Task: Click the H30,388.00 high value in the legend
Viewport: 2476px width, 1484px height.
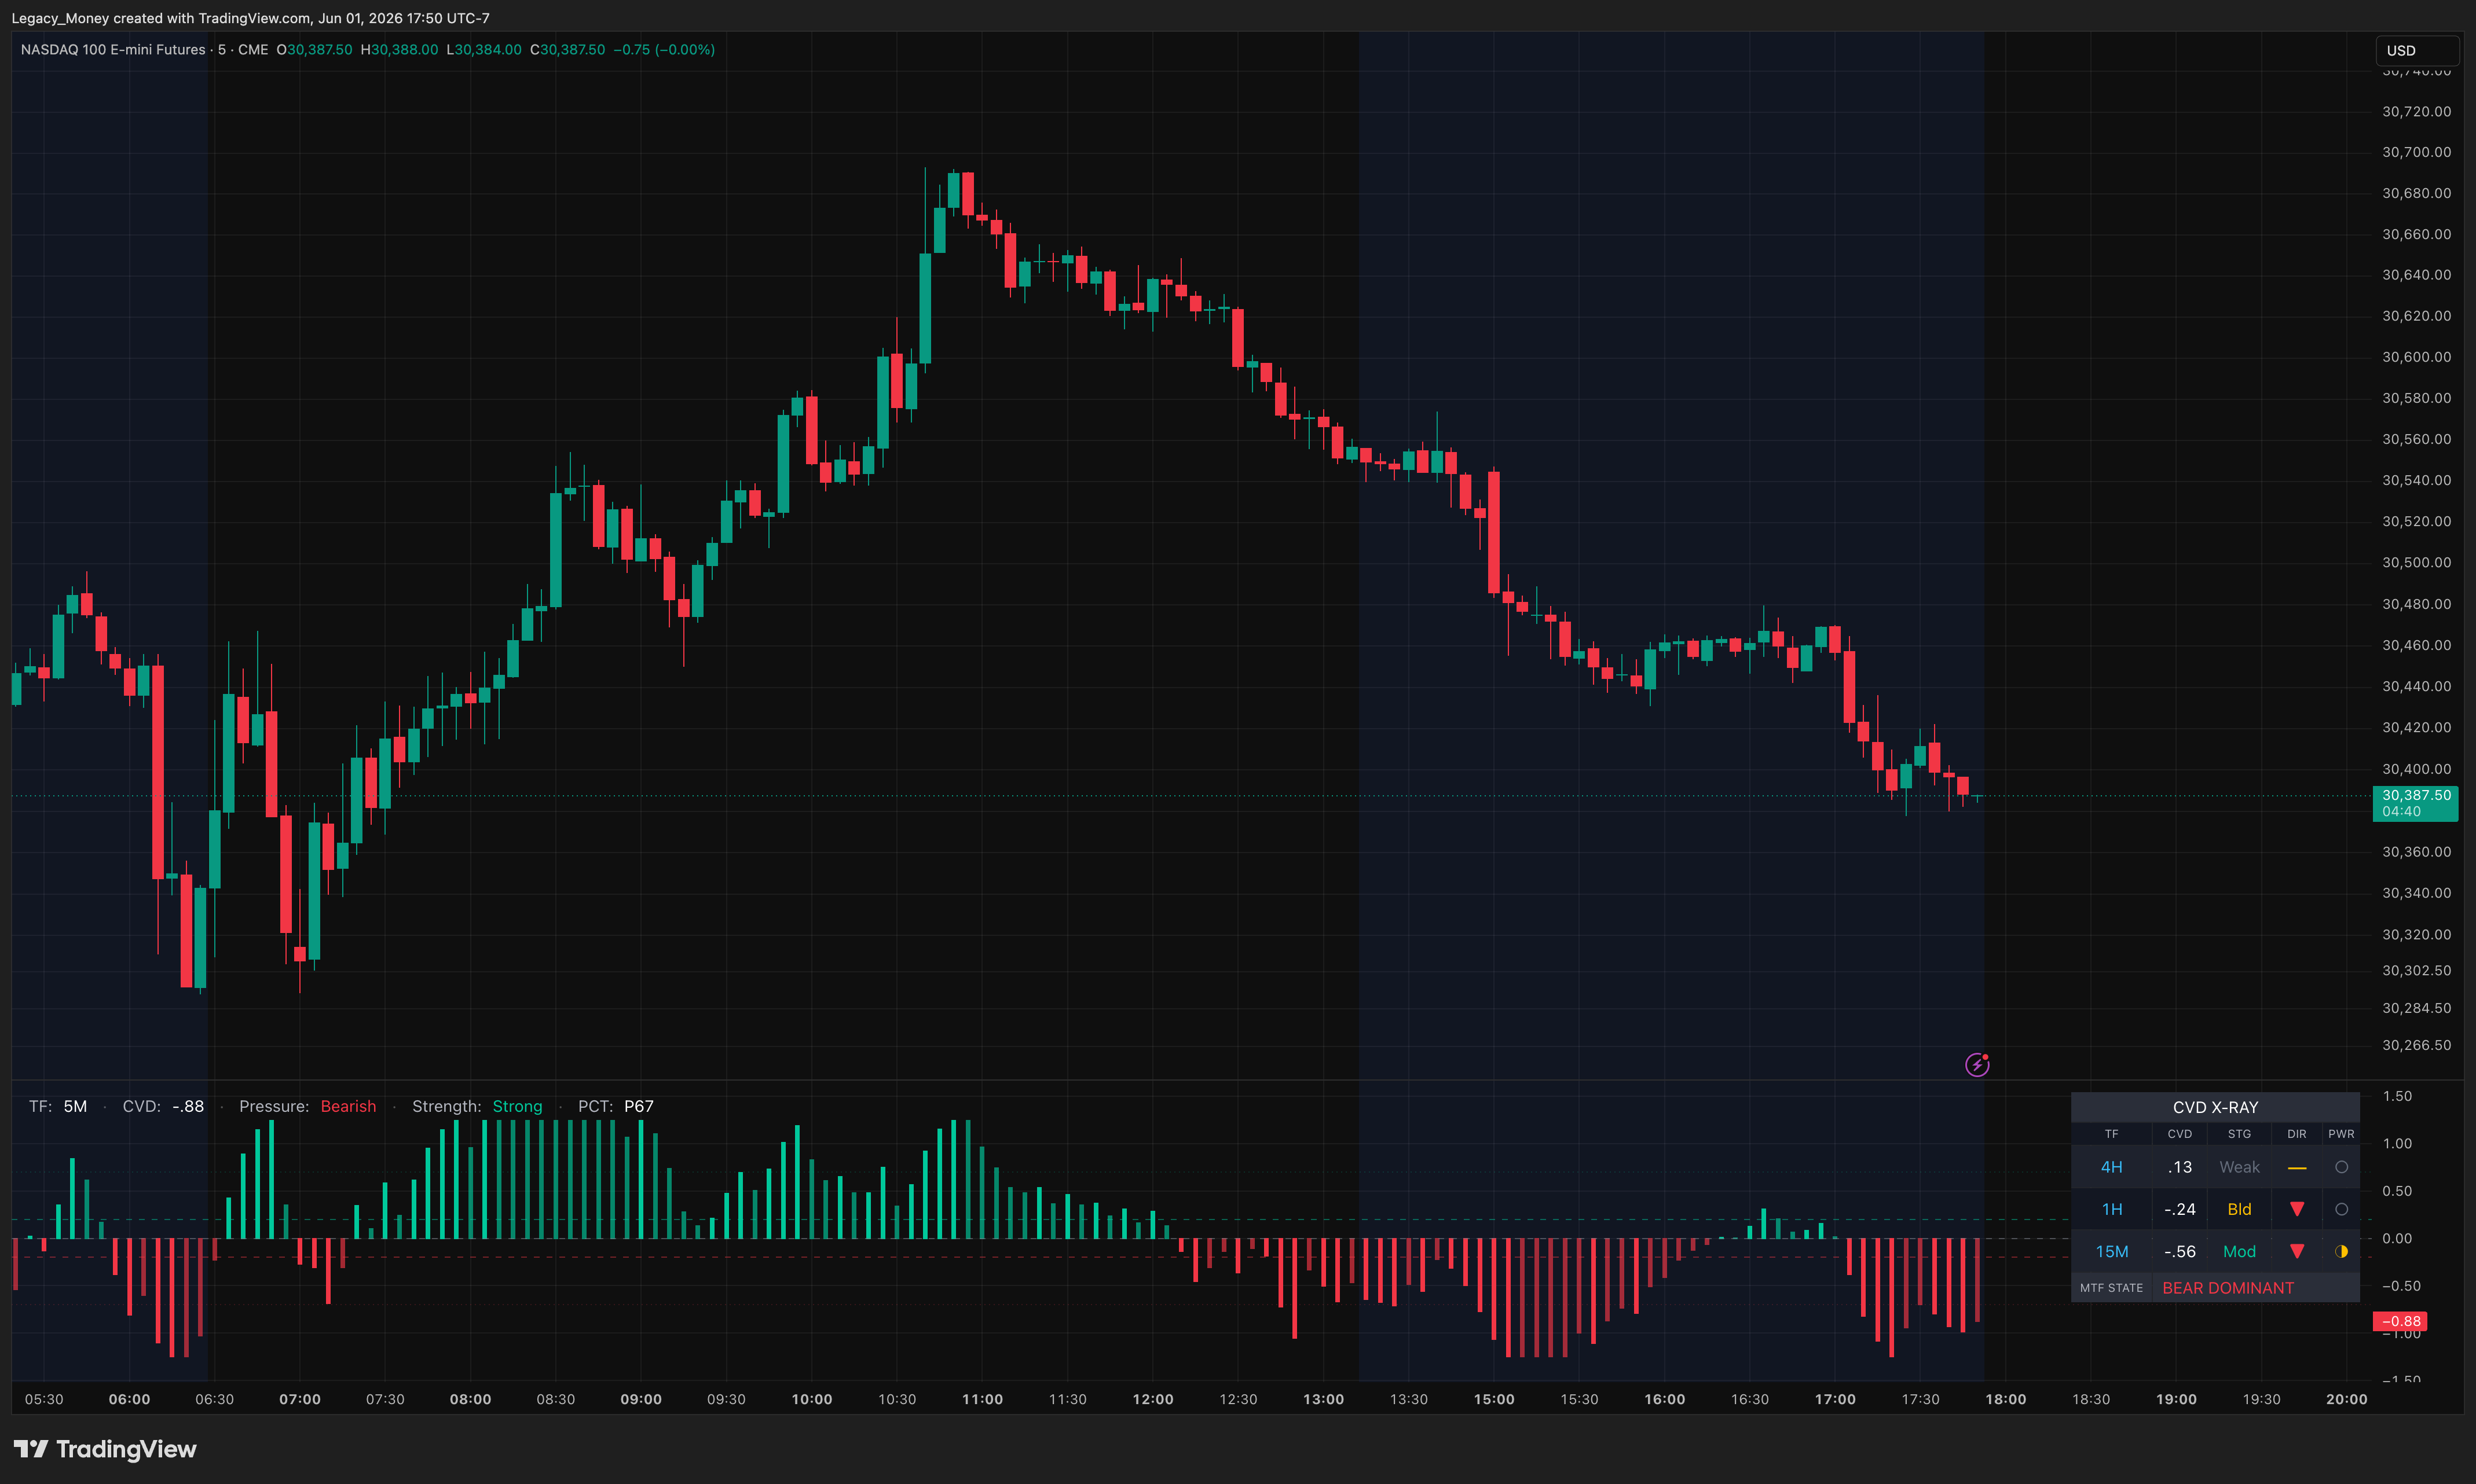Action: point(399,49)
